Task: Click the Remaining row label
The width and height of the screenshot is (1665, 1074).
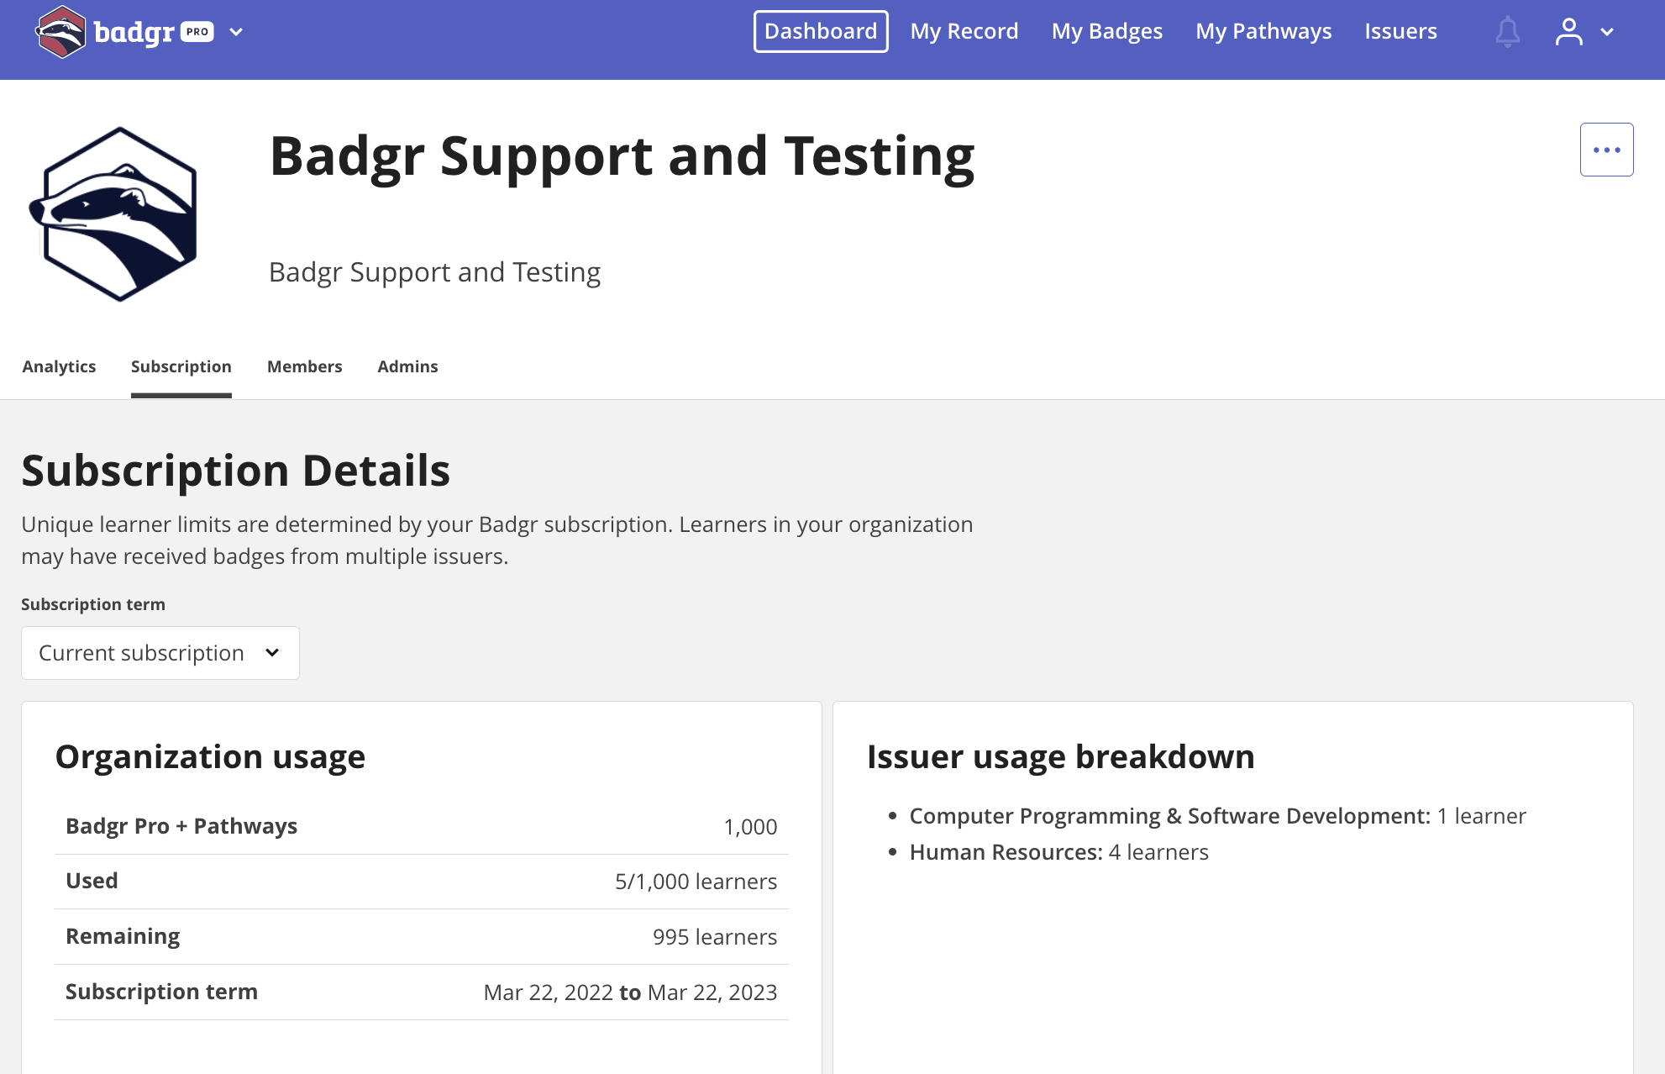Action: [123, 936]
